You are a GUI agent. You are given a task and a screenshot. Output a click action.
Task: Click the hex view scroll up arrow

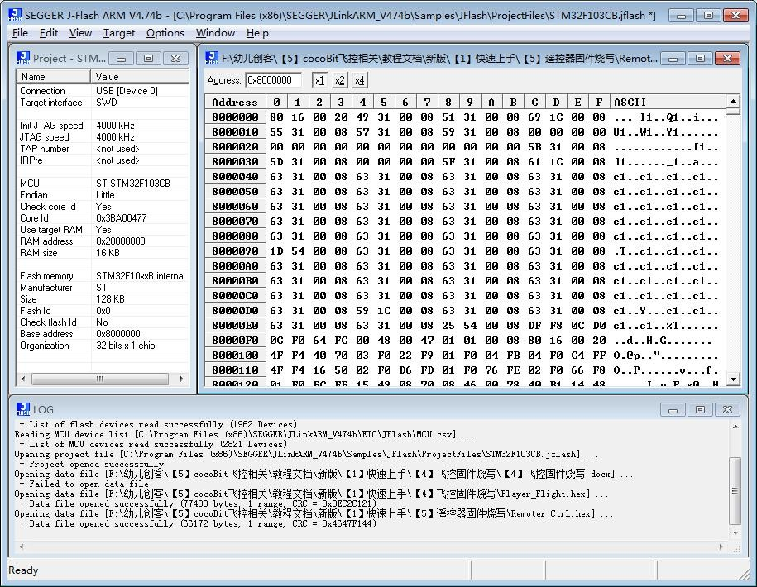click(x=733, y=102)
